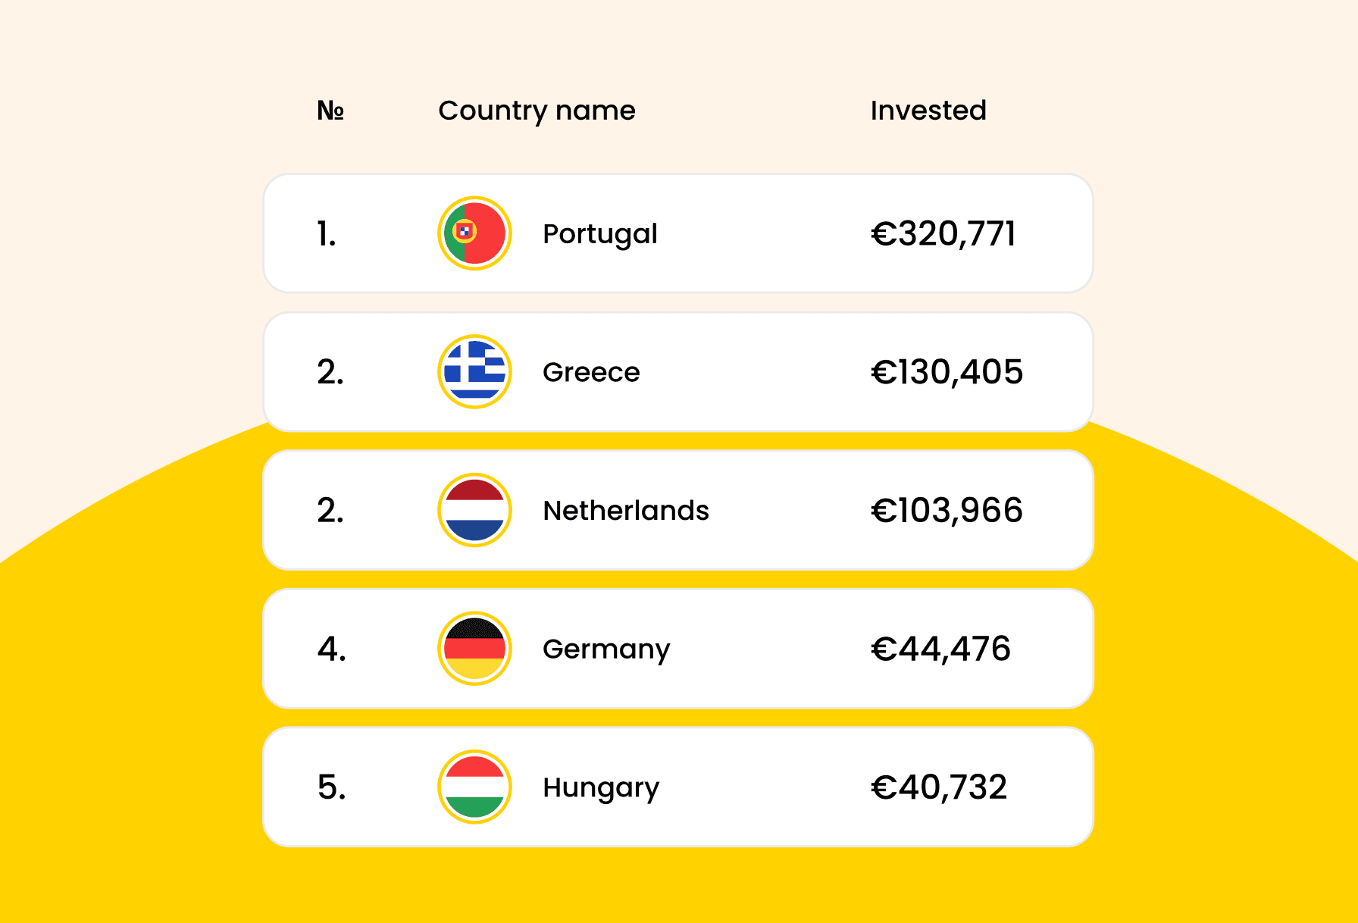1358x923 pixels.
Task: Click the €103,966 invested amount
Action: coord(947,511)
